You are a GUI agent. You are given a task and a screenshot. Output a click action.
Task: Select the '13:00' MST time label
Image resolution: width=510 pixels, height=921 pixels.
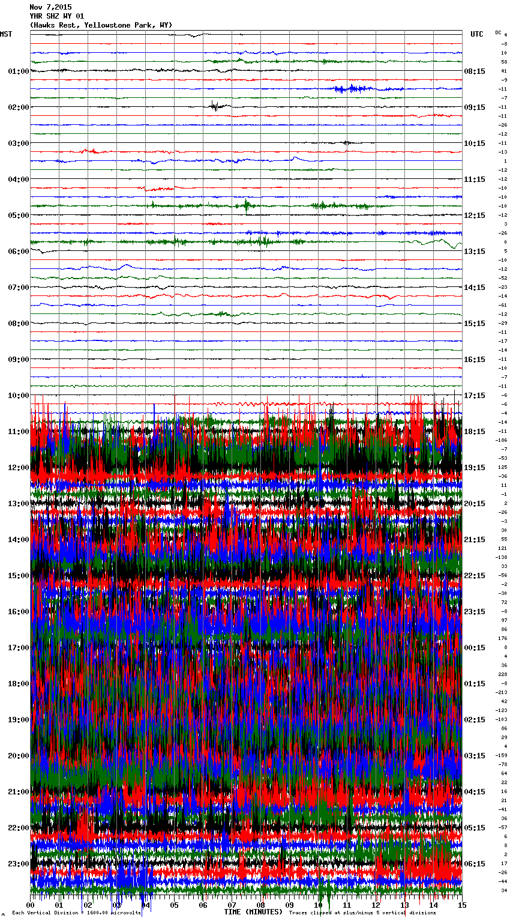(x=19, y=504)
